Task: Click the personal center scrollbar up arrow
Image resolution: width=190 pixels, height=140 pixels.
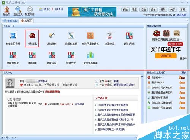Action: [142, 76]
